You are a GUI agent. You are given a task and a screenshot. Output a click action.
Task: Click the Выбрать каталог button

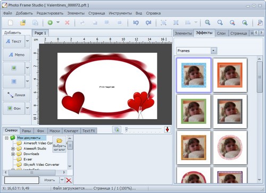[59, 144]
